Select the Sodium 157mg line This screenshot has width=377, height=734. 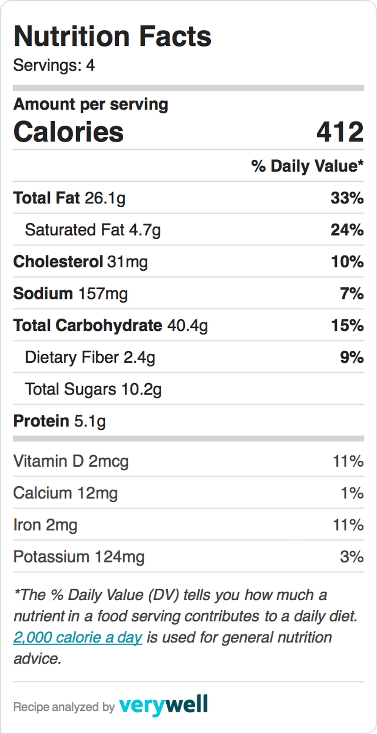click(188, 293)
